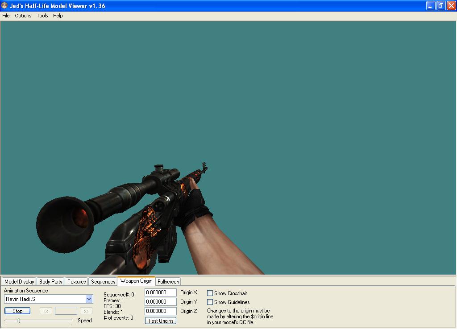457x329 pixels.
Task: Switch to the Sequences tab
Action: click(103, 282)
